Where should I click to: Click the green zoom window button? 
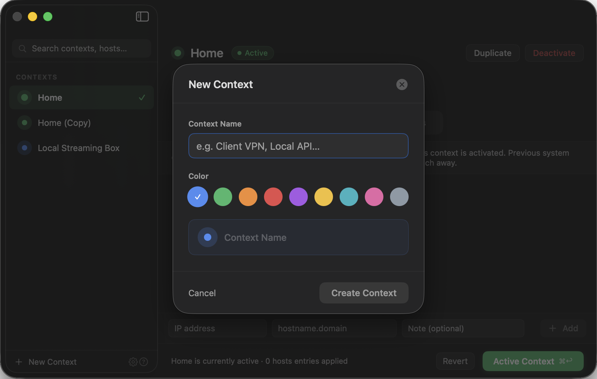48,17
